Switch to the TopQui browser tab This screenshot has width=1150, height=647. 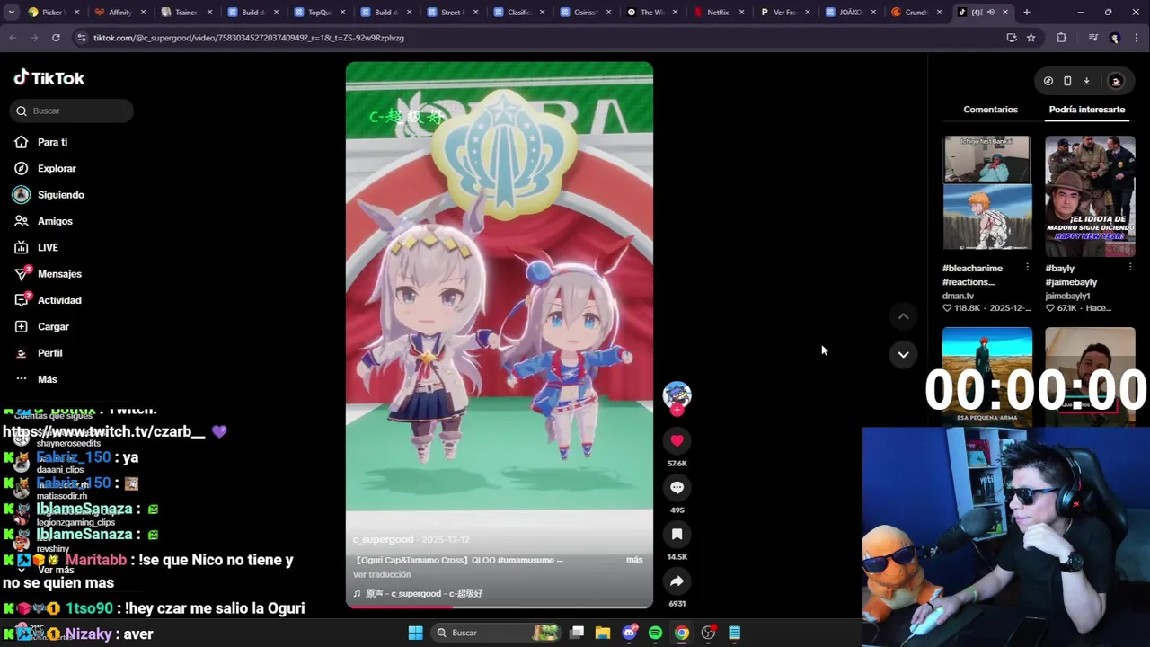pyautogui.click(x=319, y=13)
